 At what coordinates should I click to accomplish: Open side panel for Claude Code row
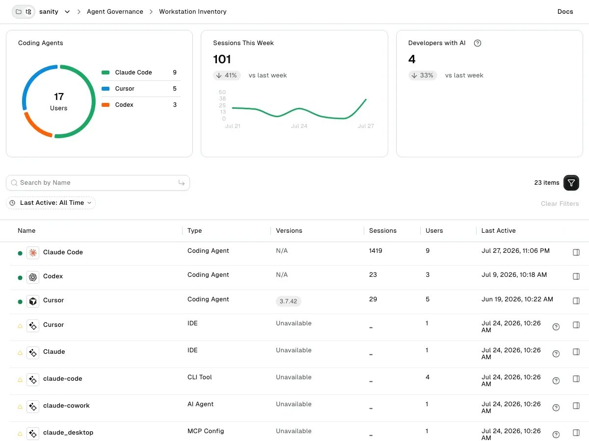[576, 252]
